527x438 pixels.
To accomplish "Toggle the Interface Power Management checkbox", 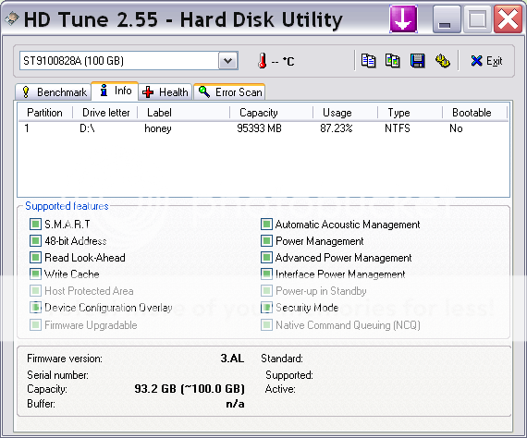I will [266, 274].
